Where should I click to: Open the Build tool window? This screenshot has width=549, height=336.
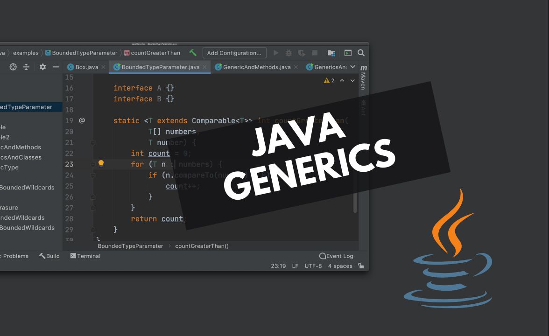[49, 256]
